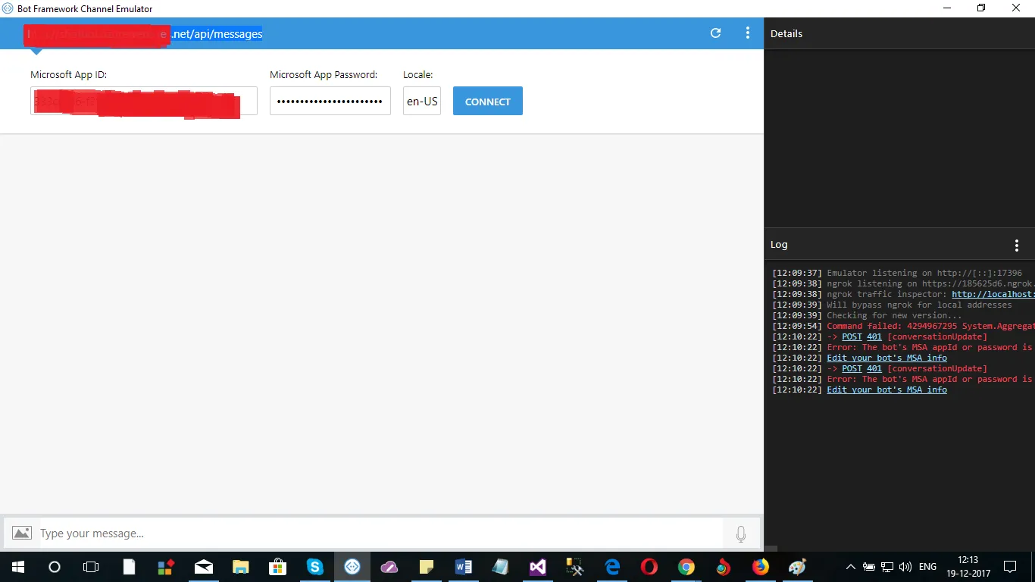Open Skype from the taskbar

[x=315, y=567]
